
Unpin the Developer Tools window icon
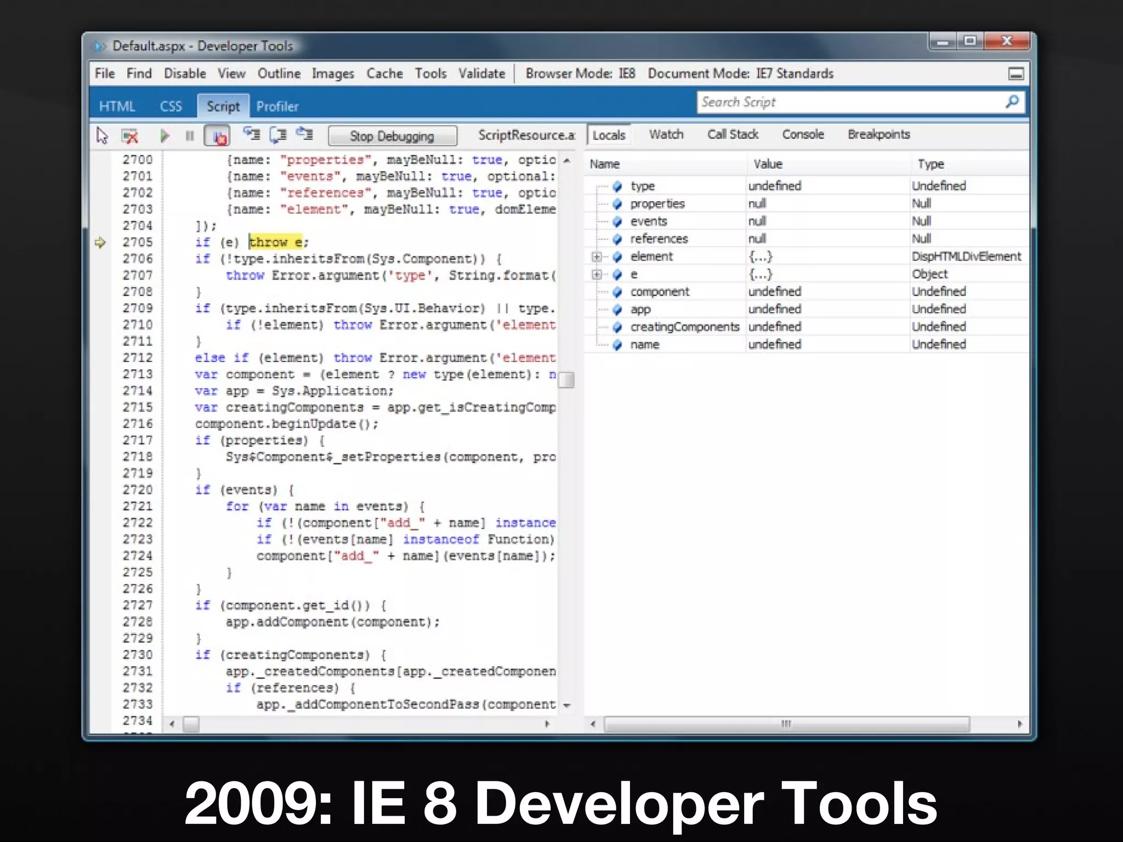point(1016,74)
